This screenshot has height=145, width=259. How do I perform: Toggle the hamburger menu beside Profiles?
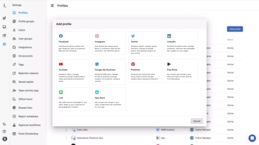[52, 6]
